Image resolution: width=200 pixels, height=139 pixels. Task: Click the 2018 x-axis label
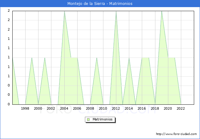tap(155, 108)
